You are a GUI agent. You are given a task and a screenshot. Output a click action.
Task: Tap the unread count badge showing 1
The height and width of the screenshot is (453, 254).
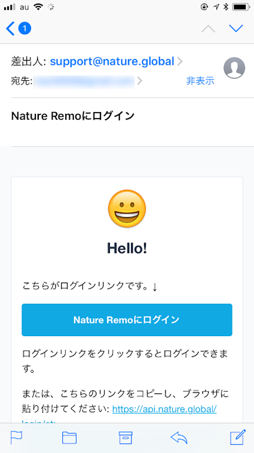[25, 29]
